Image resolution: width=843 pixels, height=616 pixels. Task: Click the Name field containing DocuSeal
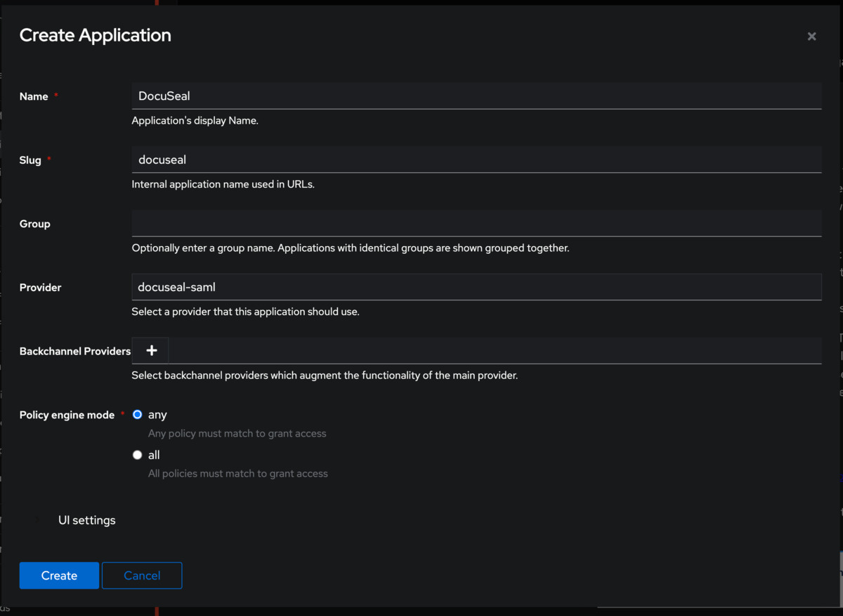pyautogui.click(x=476, y=96)
